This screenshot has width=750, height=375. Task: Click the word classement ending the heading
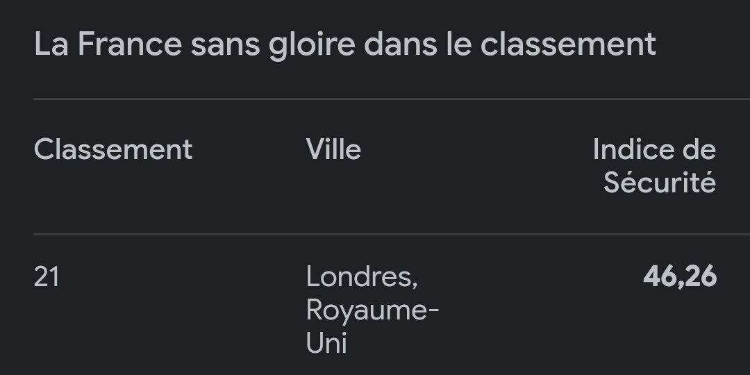click(x=568, y=44)
